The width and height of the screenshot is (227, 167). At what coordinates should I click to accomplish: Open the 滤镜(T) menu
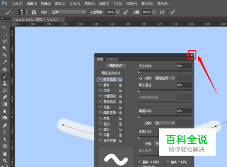(x=104, y=4)
